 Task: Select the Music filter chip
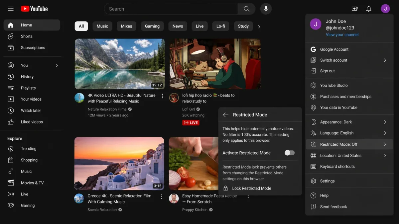pos(102,26)
